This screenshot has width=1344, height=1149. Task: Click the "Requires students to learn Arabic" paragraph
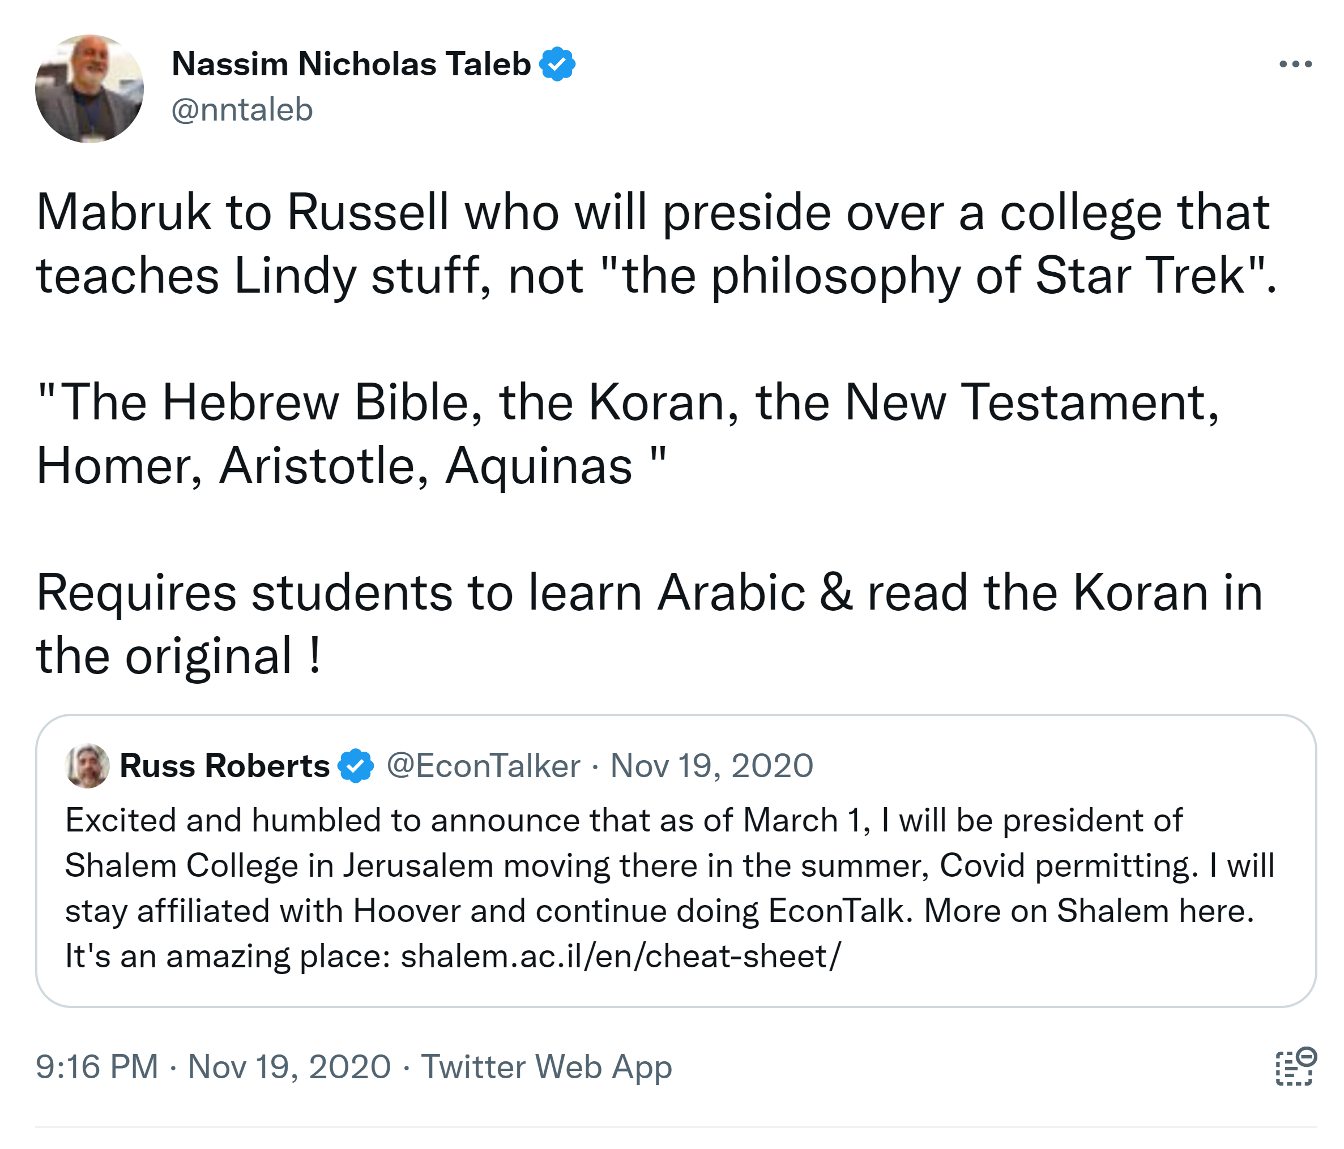click(x=648, y=623)
